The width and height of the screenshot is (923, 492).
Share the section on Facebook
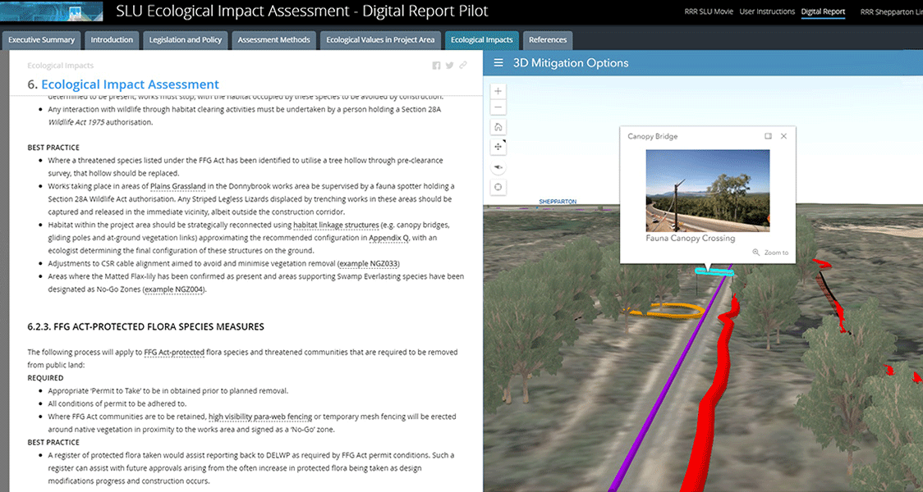pyautogui.click(x=436, y=66)
